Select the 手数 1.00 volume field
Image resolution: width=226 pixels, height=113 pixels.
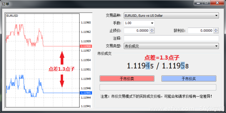137,23
